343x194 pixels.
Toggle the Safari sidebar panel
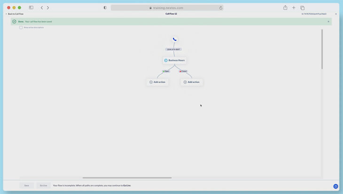click(x=31, y=8)
